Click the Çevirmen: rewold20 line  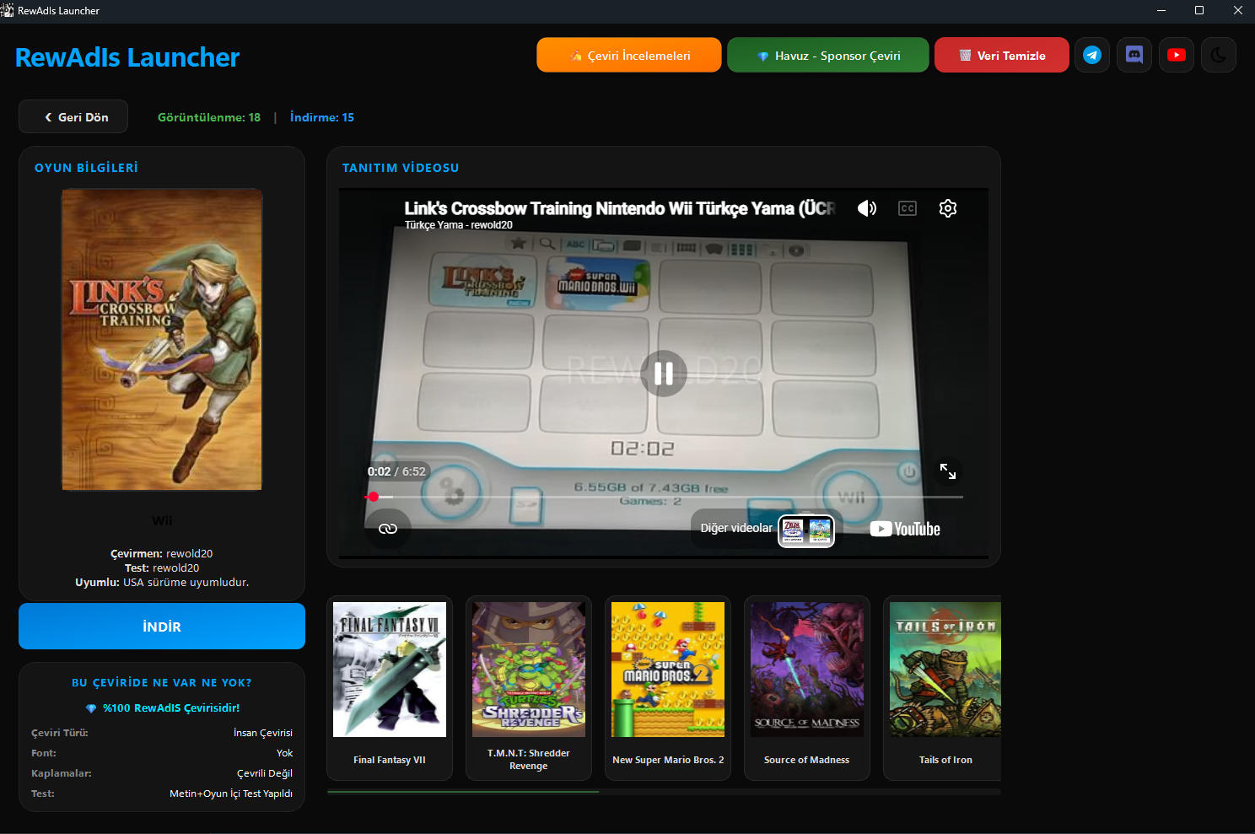[x=162, y=554]
